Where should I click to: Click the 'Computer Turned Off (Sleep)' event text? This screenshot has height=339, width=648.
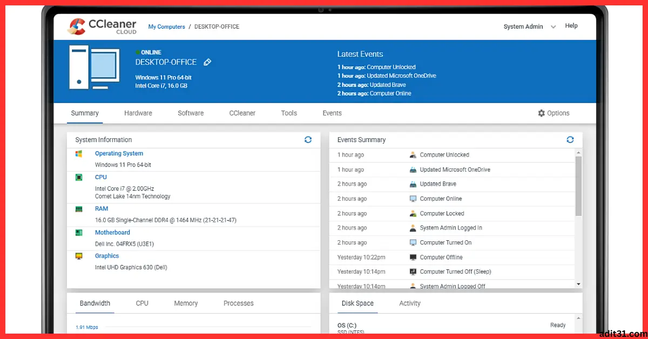[455, 272]
